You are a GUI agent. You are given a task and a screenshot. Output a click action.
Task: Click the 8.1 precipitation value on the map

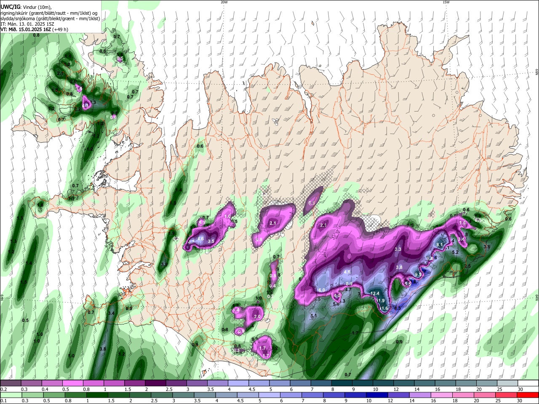[x=440, y=245]
